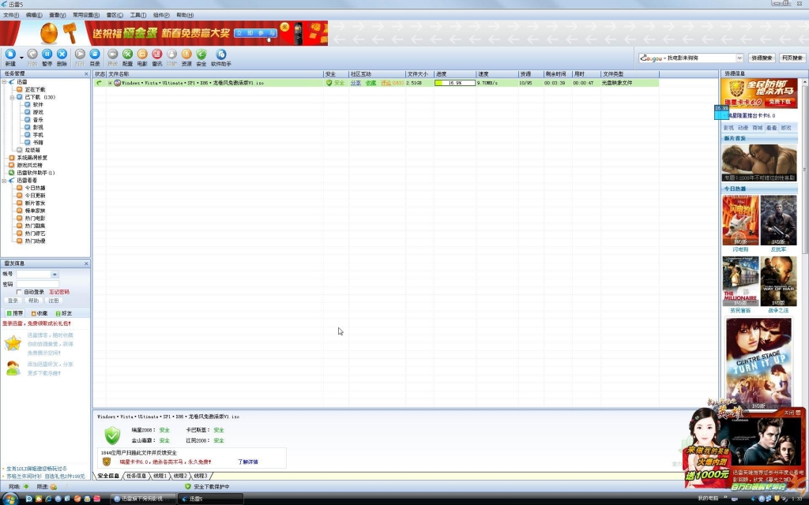The image size is (809, 505).
Task: Switch to the 任务信息 tab
Action: pyautogui.click(x=136, y=476)
